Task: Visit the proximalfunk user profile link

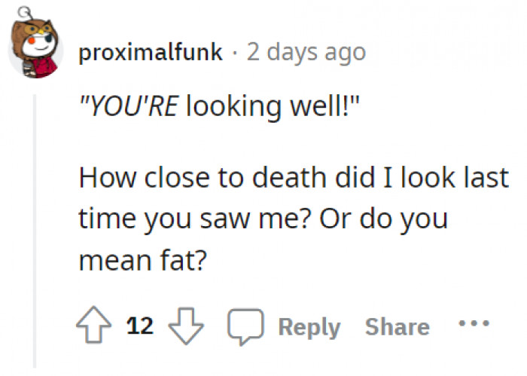Action: [x=151, y=52]
